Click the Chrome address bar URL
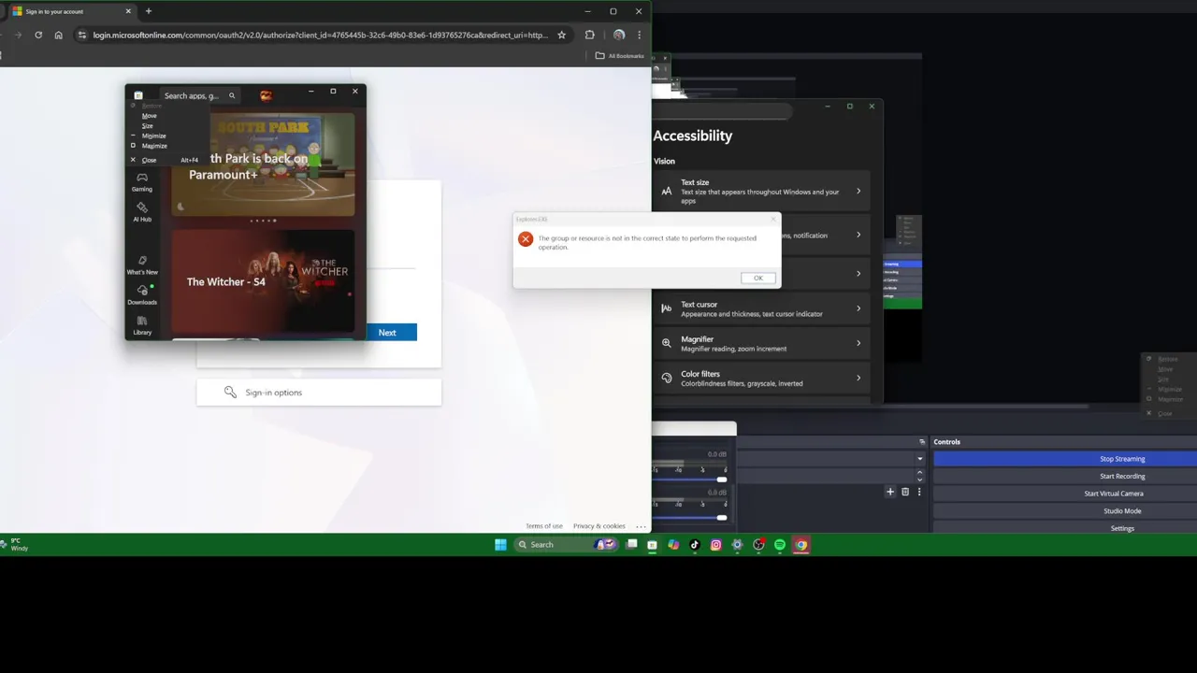 tap(320, 35)
